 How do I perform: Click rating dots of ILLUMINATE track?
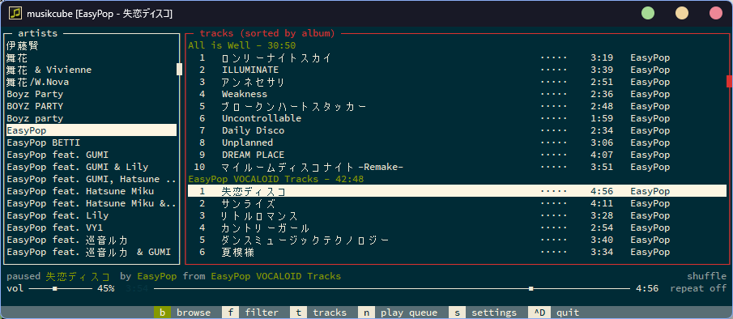coord(553,70)
